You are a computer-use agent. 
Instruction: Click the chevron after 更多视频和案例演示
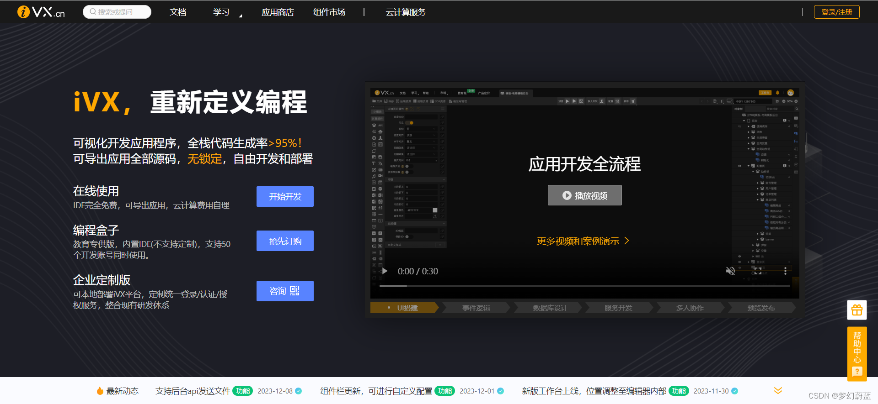click(627, 241)
